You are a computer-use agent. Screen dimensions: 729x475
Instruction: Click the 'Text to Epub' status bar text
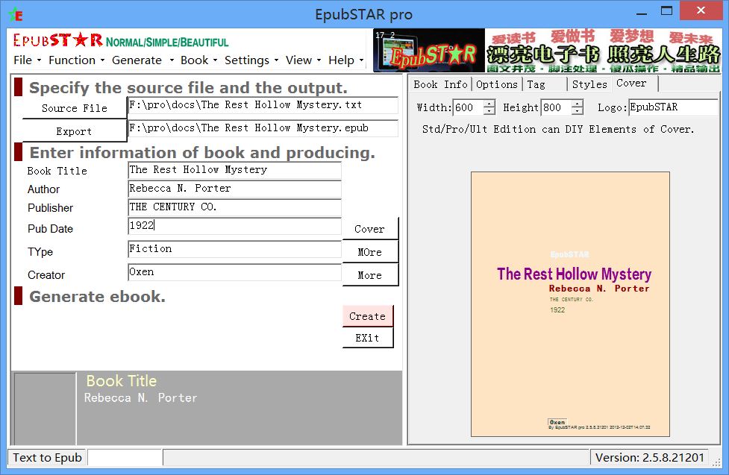pyautogui.click(x=48, y=457)
